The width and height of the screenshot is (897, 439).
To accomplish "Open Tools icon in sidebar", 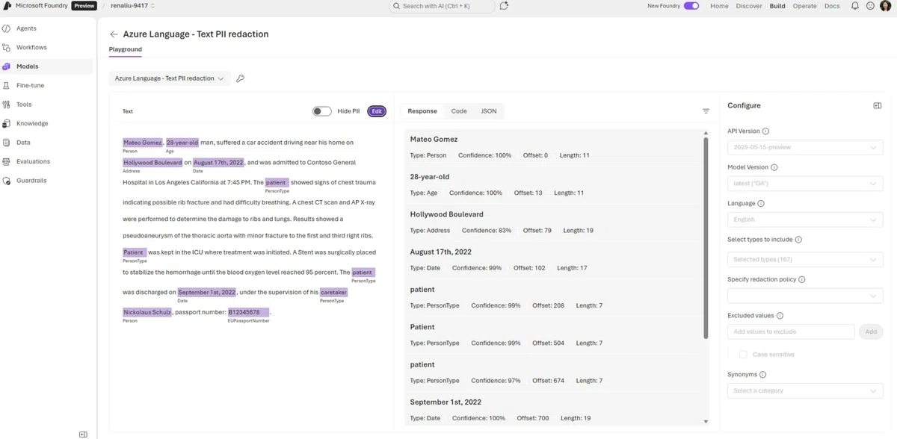I will [7, 105].
